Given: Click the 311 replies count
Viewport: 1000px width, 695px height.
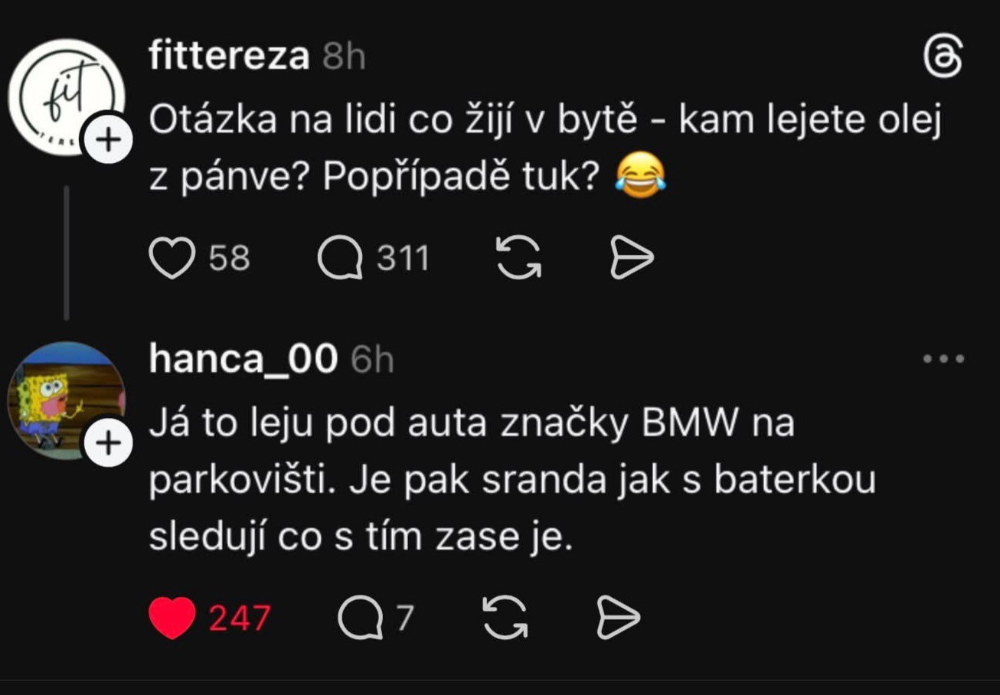Looking at the screenshot, I should [x=403, y=259].
